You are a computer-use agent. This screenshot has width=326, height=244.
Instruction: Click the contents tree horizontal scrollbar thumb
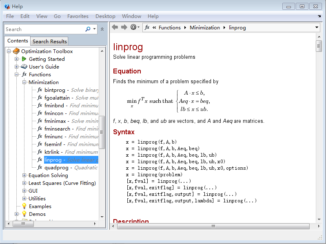[23, 224]
